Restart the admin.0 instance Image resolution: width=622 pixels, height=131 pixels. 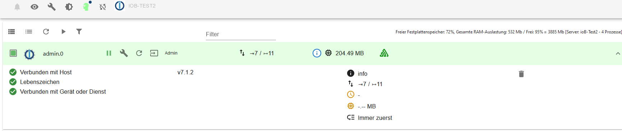coord(139,53)
